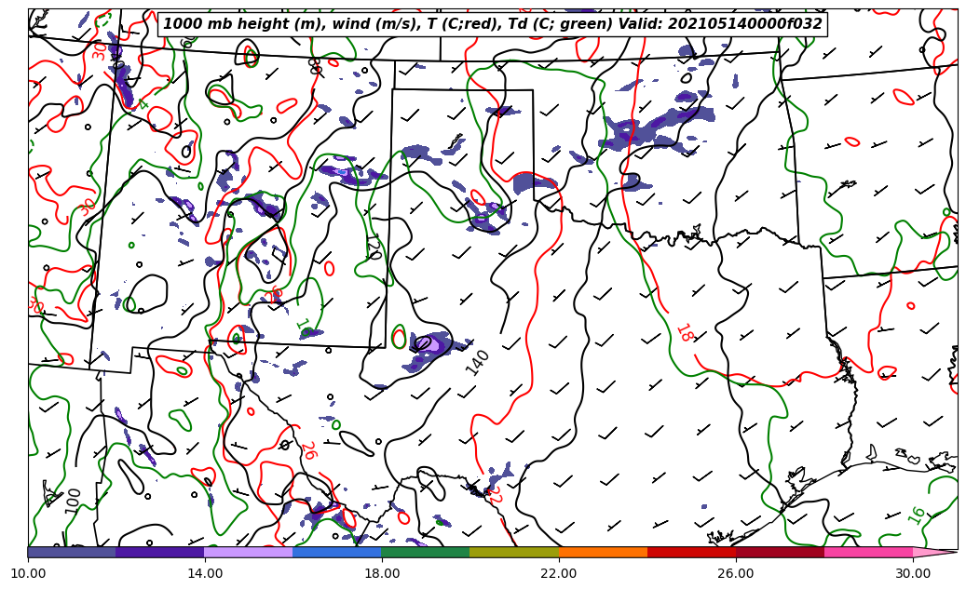Select the blue 16–18 colorbar segment
The image size is (966, 589).
337,552
